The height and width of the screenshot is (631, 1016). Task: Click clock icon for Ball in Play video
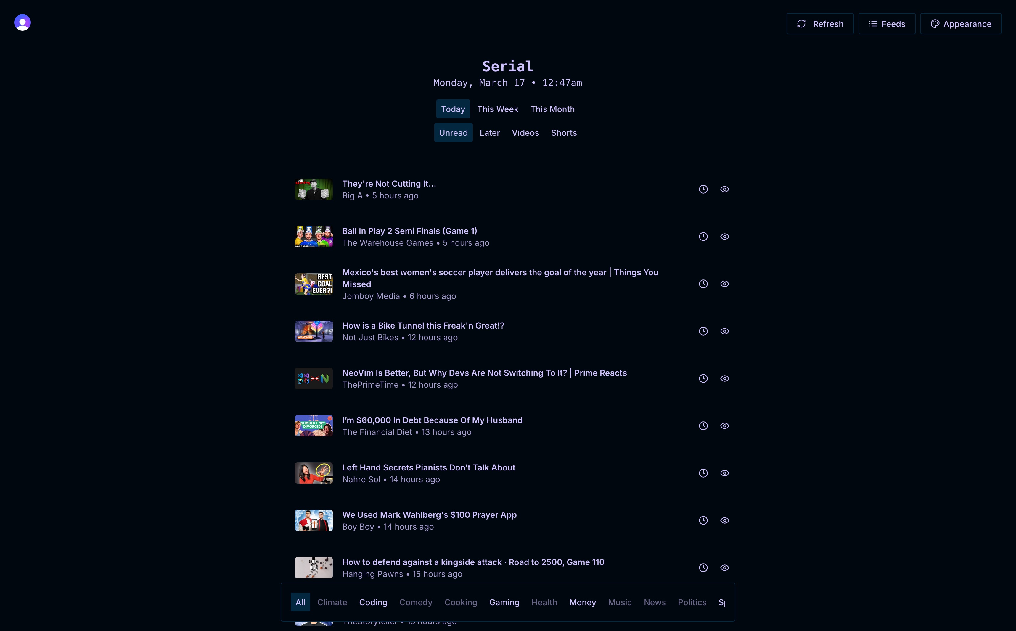(x=703, y=237)
